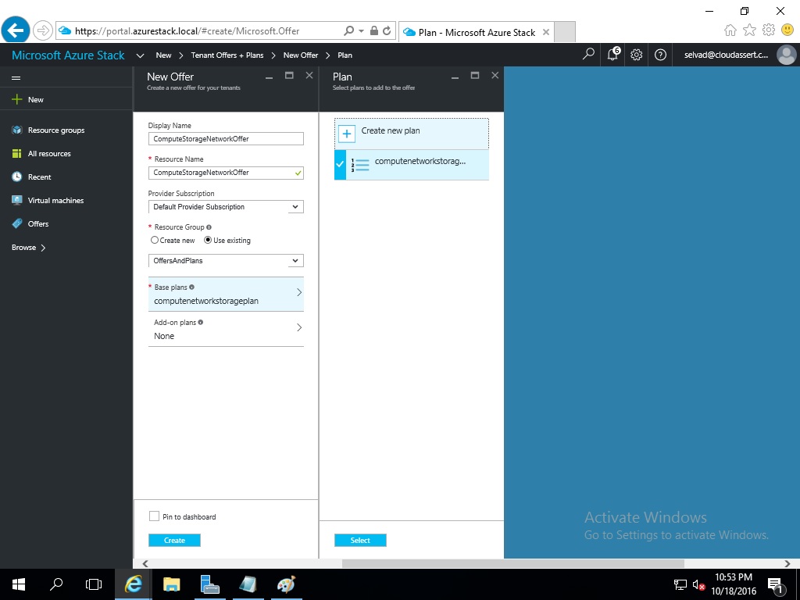Click the Microsoft Azure Stack title link
This screenshot has width=800, height=600.
coord(68,55)
